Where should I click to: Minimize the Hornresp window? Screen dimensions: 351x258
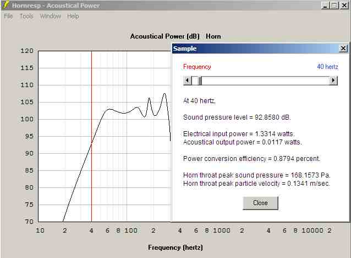click(325, 5)
